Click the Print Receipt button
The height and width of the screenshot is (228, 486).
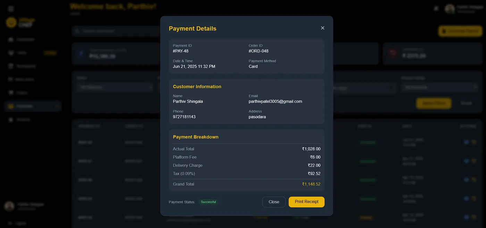[307, 202]
